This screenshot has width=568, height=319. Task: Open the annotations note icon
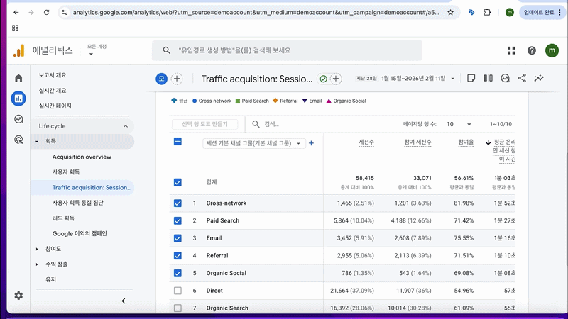(x=471, y=78)
